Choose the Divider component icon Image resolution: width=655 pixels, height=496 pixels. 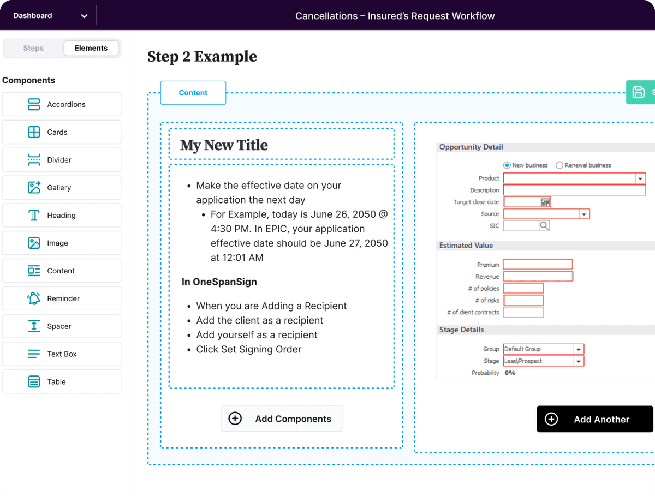33,159
